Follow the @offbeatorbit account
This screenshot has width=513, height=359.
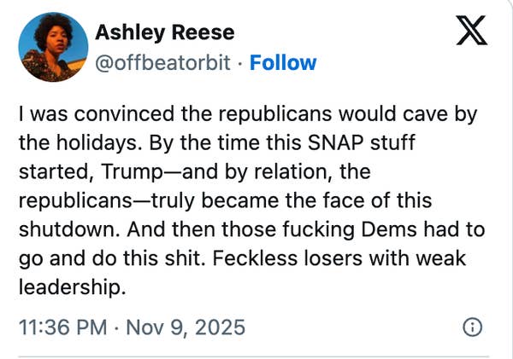(x=283, y=62)
